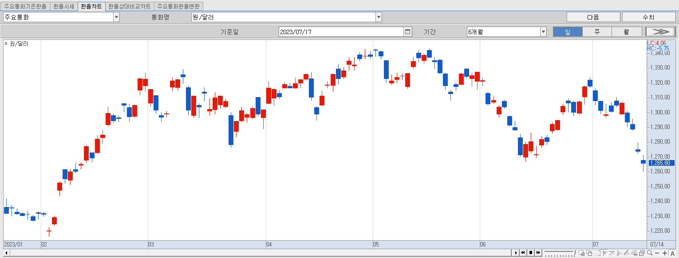
Task: Click the diagonal trend line drawing icon
Action: pyautogui.click(x=627, y=253)
